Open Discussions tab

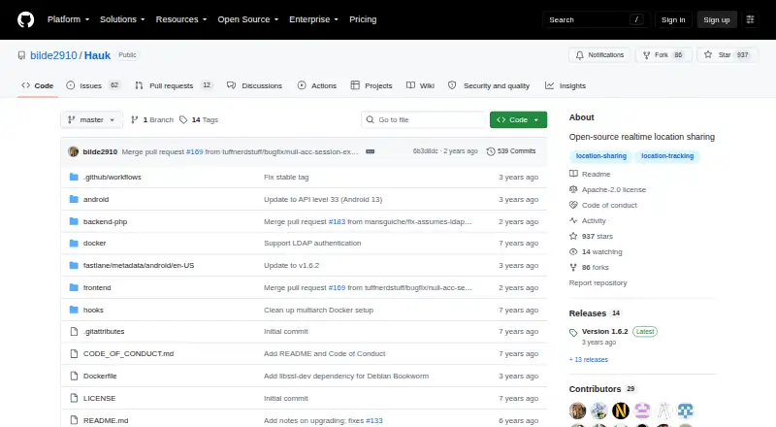254,85
